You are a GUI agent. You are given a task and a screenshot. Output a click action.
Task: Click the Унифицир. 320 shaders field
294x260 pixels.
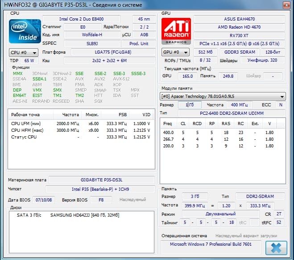click(x=262, y=60)
